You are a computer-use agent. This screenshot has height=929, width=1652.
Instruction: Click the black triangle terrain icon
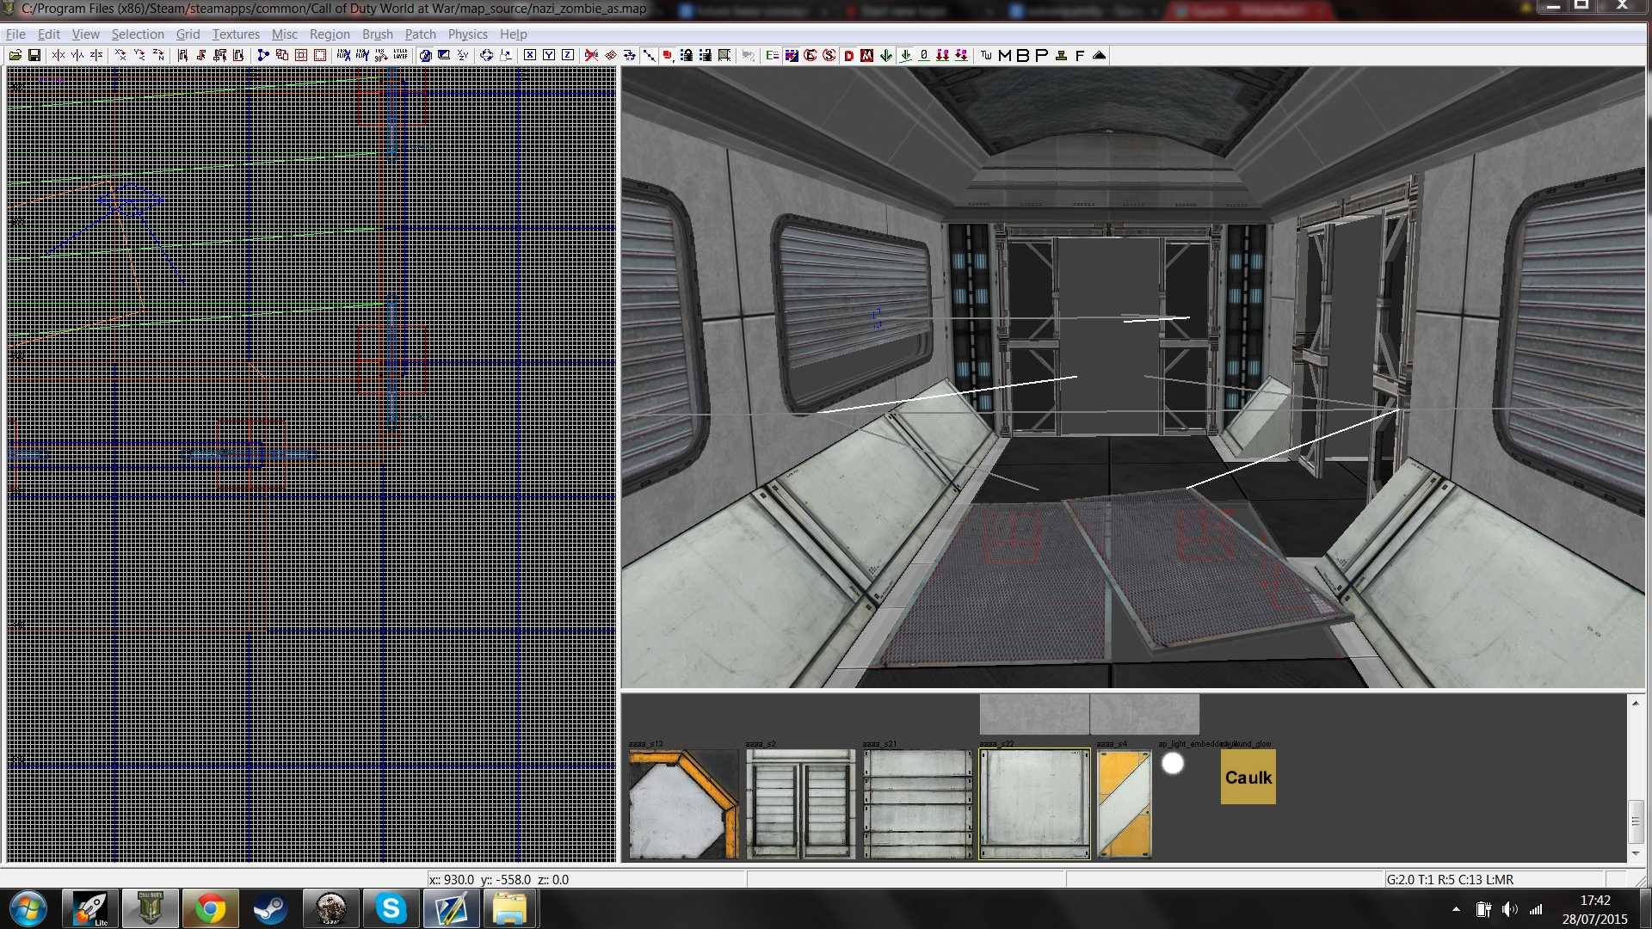tap(1099, 55)
